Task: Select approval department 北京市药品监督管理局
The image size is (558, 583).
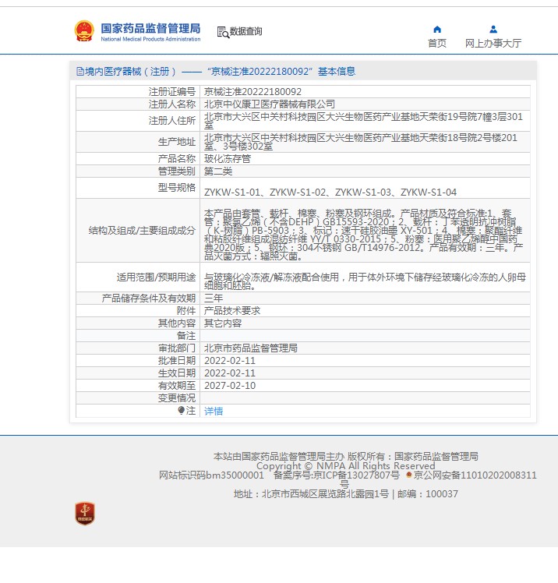Action: (251, 348)
